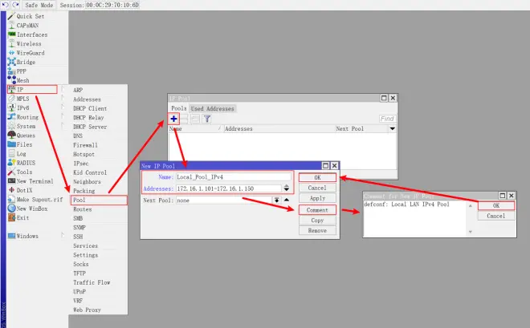Open RADIUS from the sidebar
Image resolution: width=530 pixels, height=328 pixels.
[26, 163]
